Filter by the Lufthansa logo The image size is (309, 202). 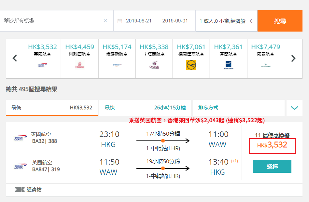pos(191,65)
